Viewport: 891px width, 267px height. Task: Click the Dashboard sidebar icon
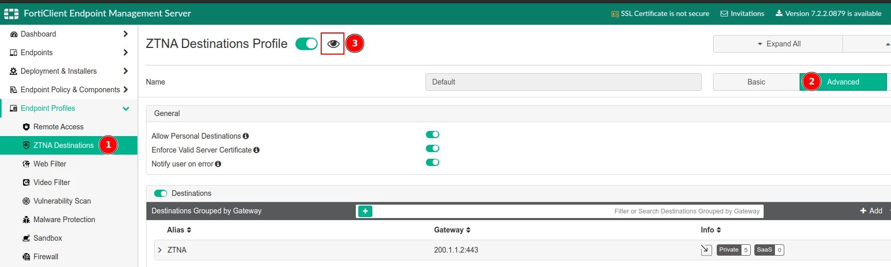(14, 34)
